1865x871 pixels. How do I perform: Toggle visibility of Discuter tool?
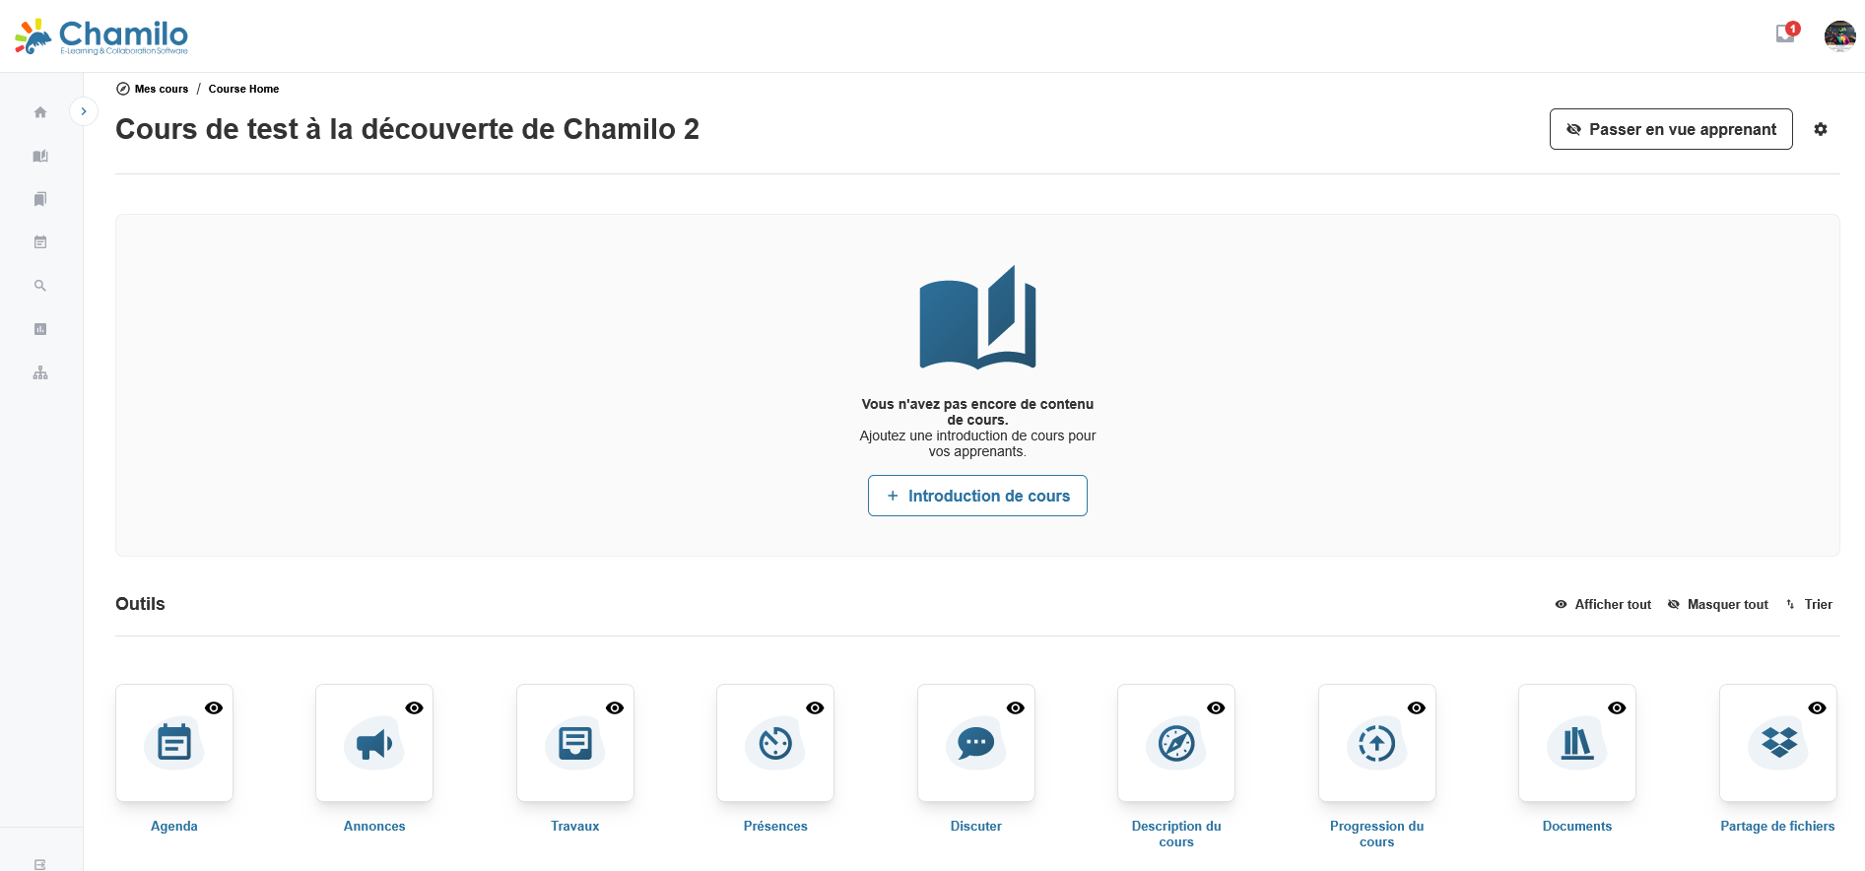1016,707
